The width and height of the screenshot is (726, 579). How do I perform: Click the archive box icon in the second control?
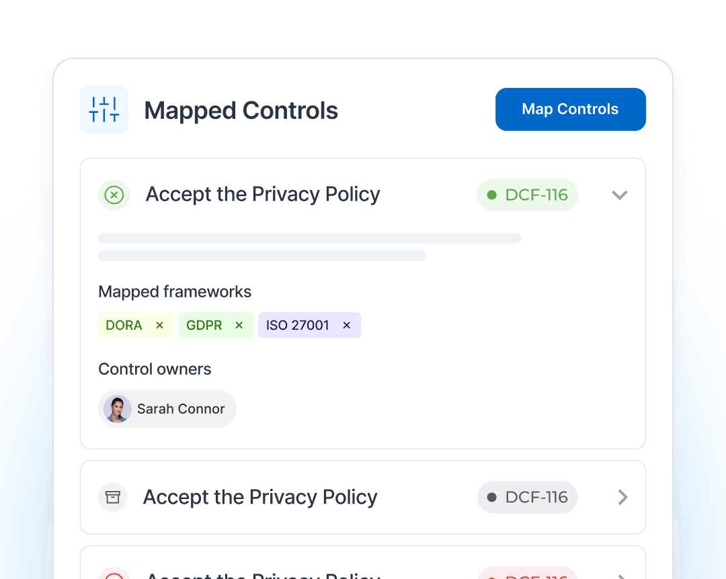click(113, 497)
